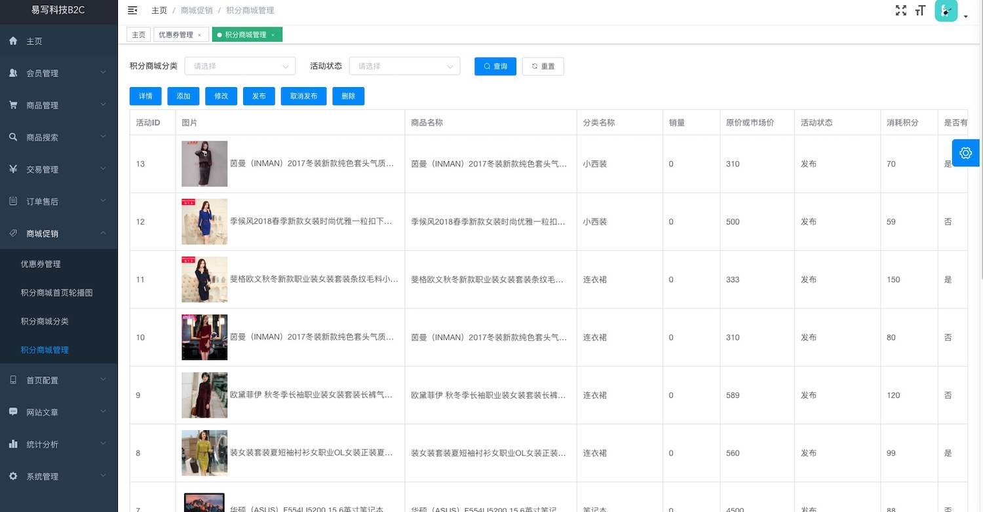Expand the 系统管理 menu chevron

[103, 476]
